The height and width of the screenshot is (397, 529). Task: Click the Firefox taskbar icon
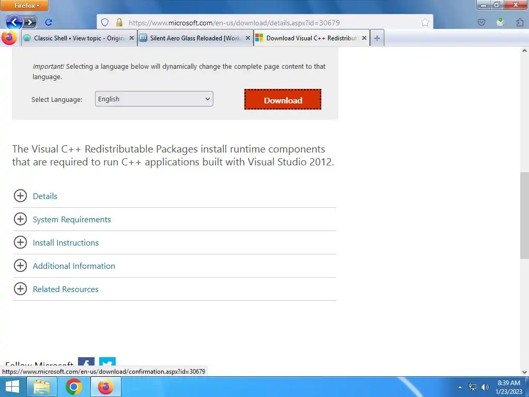[x=106, y=387]
